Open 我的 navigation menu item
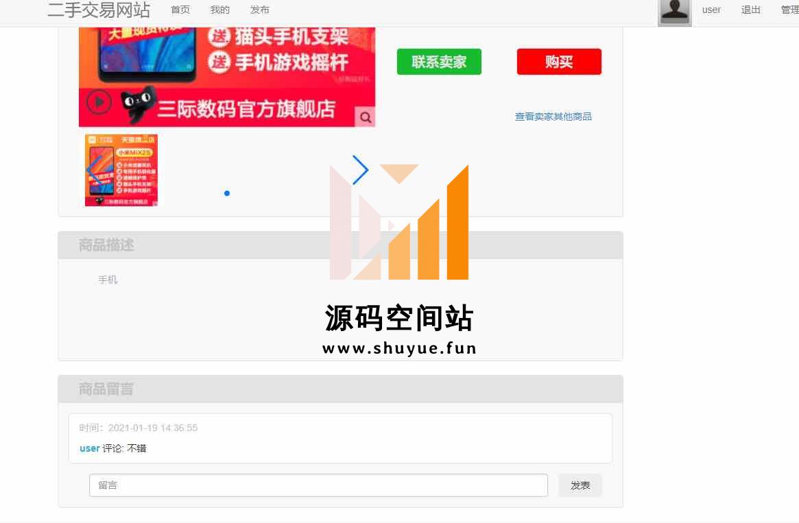Screen dimensions: 799x523 click(219, 10)
